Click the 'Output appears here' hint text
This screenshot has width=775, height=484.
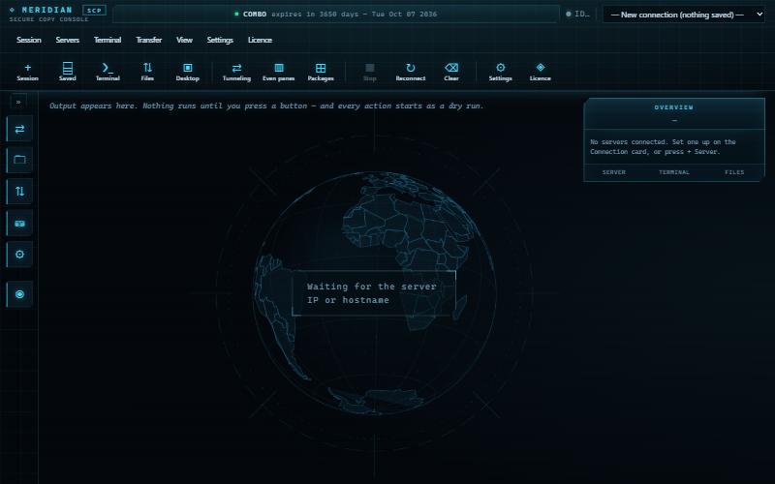(266, 106)
